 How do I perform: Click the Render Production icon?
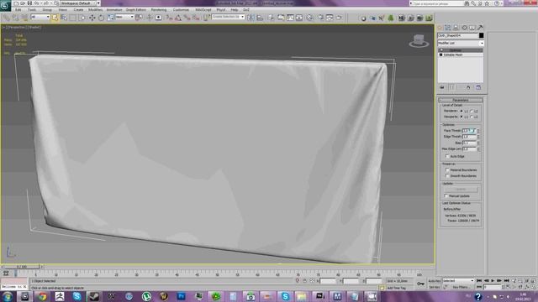(339, 18)
